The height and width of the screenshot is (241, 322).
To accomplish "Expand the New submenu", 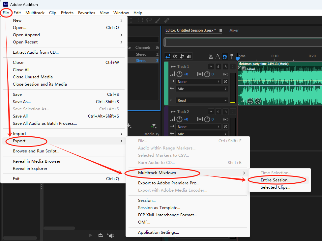I will [64, 20].
